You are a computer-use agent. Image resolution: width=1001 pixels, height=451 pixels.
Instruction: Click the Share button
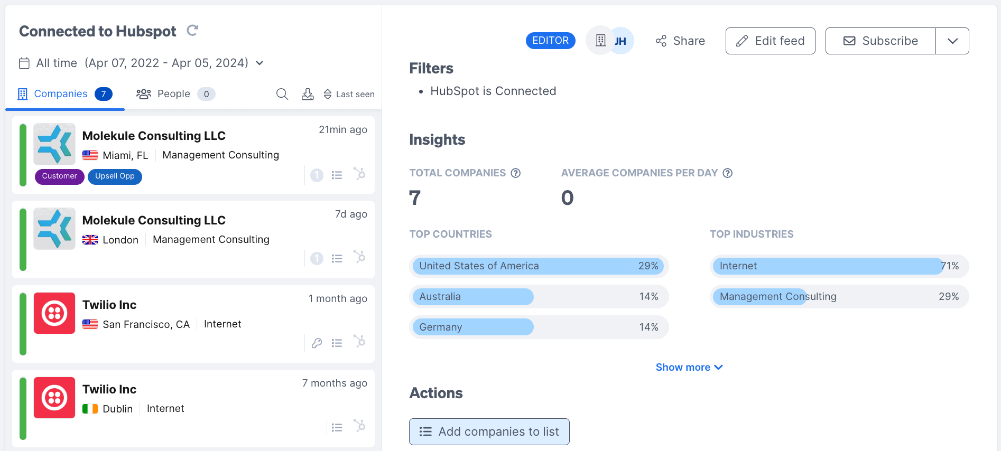click(680, 41)
